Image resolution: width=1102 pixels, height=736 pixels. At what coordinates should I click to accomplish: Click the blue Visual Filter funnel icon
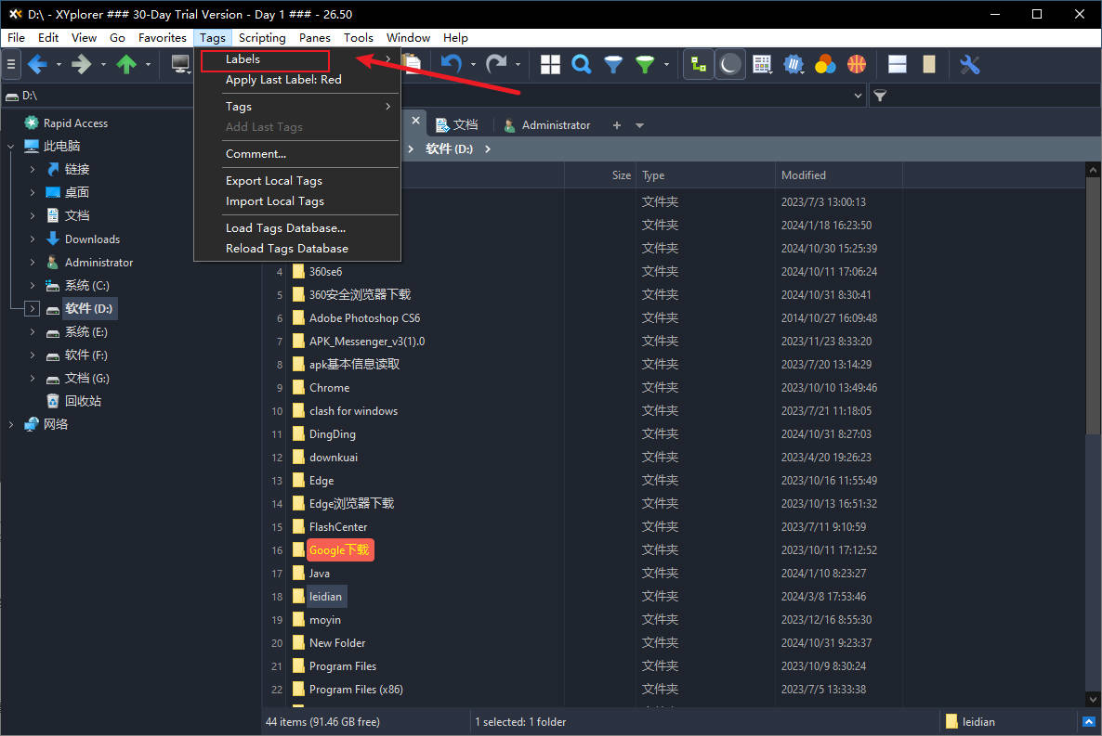(613, 64)
